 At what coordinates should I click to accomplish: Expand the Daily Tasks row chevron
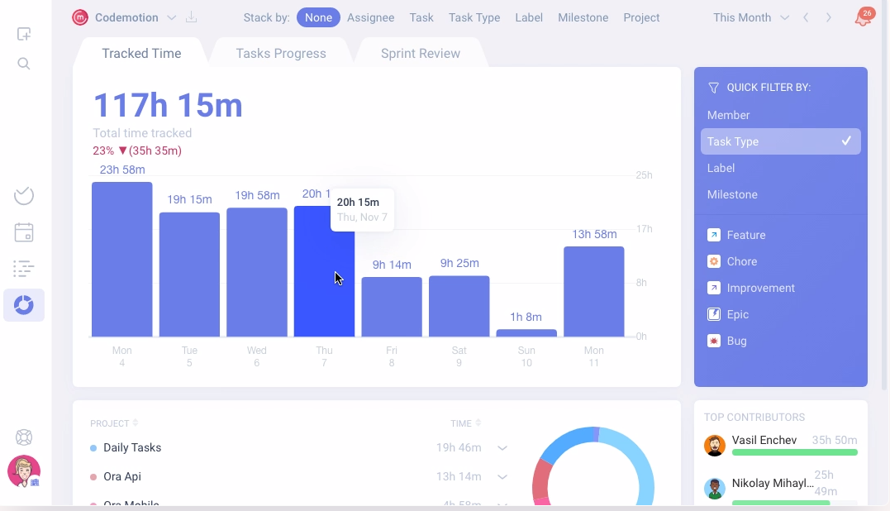[x=502, y=447]
